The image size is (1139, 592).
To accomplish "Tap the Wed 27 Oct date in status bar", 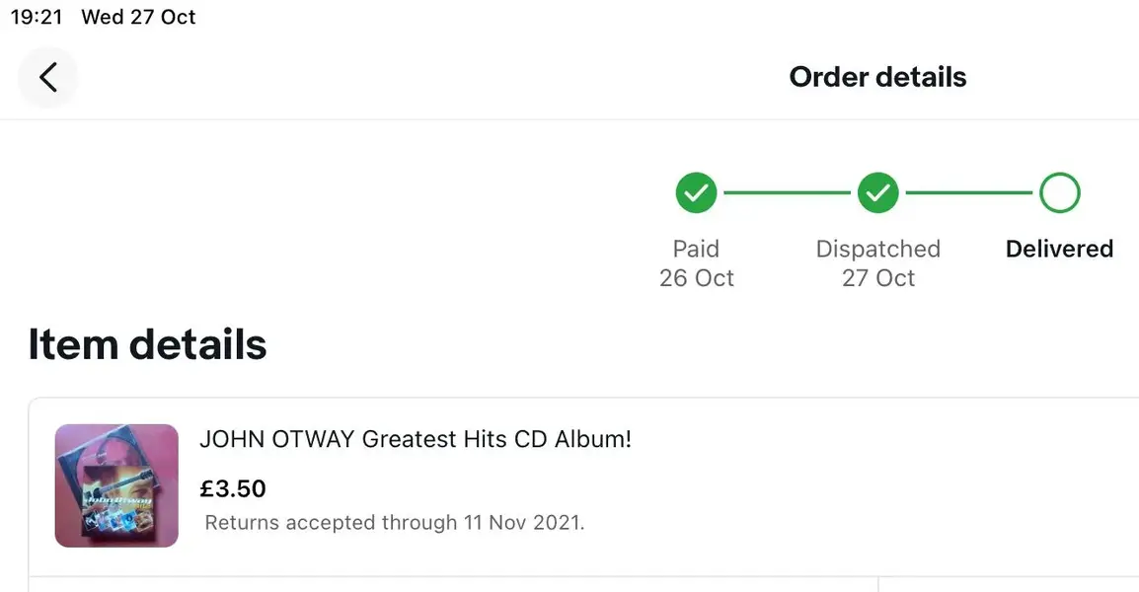I will point(138,17).
